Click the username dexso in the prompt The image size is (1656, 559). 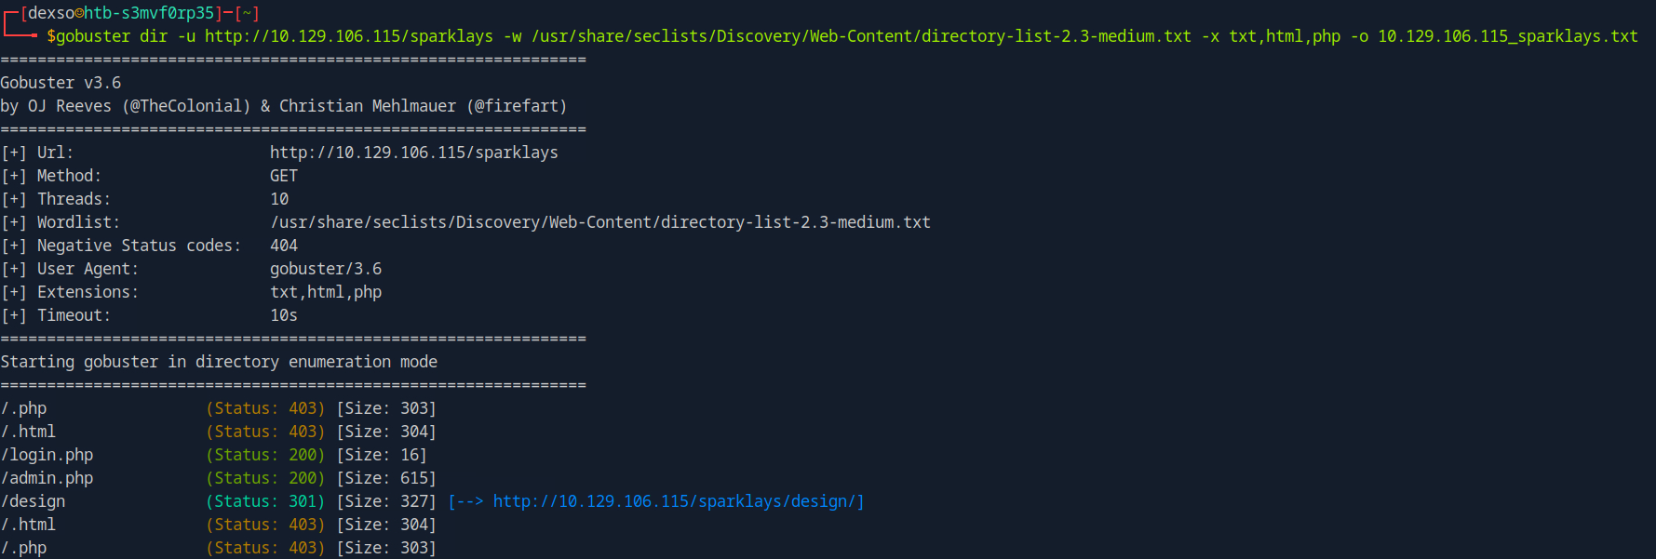(51, 13)
